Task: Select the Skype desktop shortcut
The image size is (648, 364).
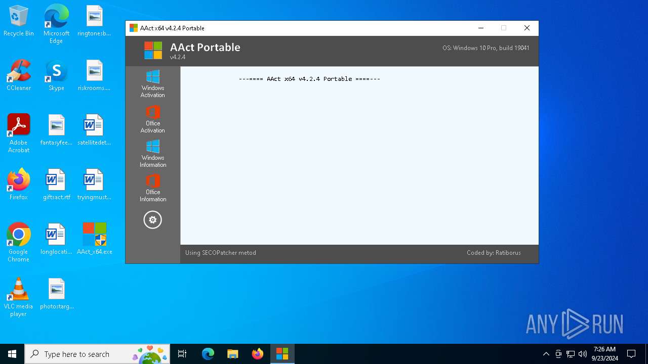Action: pyautogui.click(x=56, y=76)
